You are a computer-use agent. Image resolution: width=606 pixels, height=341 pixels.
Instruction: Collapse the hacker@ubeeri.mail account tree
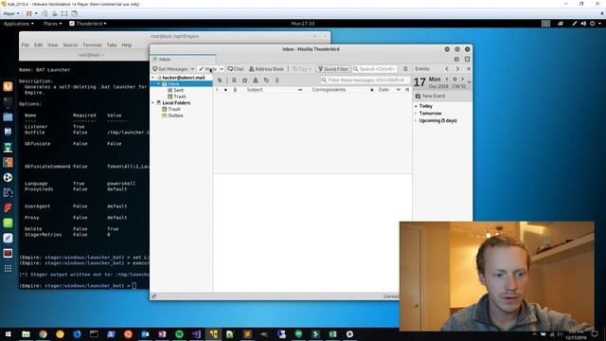tap(153, 78)
